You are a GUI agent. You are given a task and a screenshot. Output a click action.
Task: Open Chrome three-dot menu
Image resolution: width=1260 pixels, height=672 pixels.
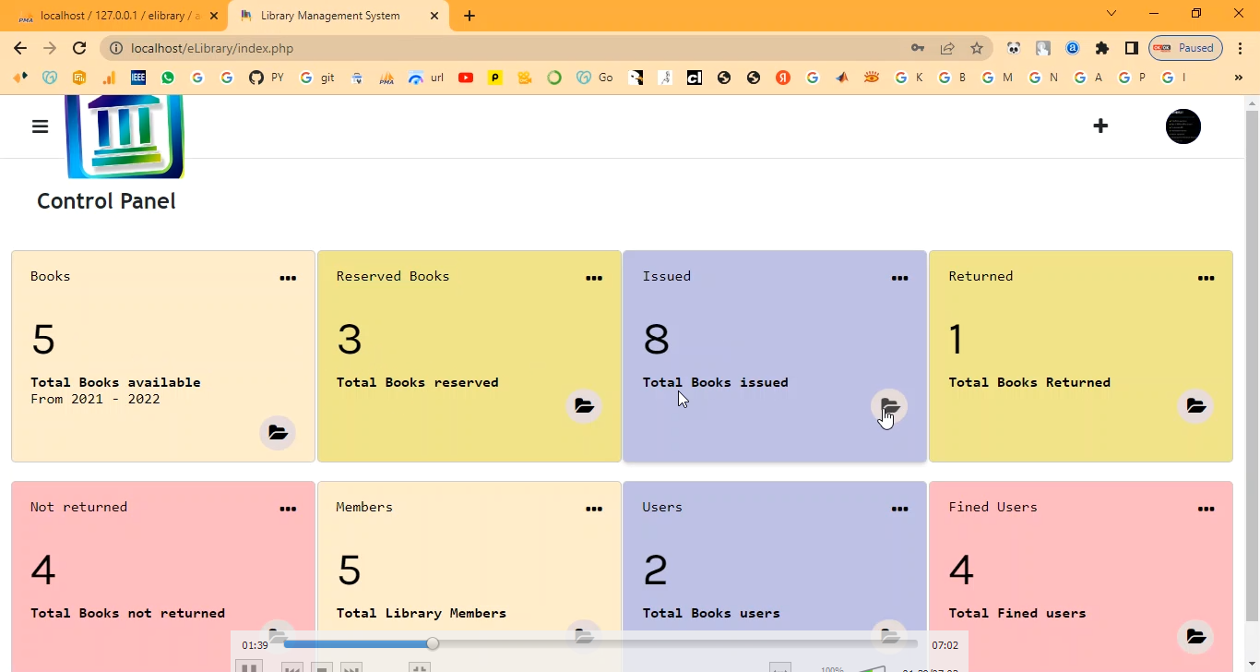coord(1241,48)
